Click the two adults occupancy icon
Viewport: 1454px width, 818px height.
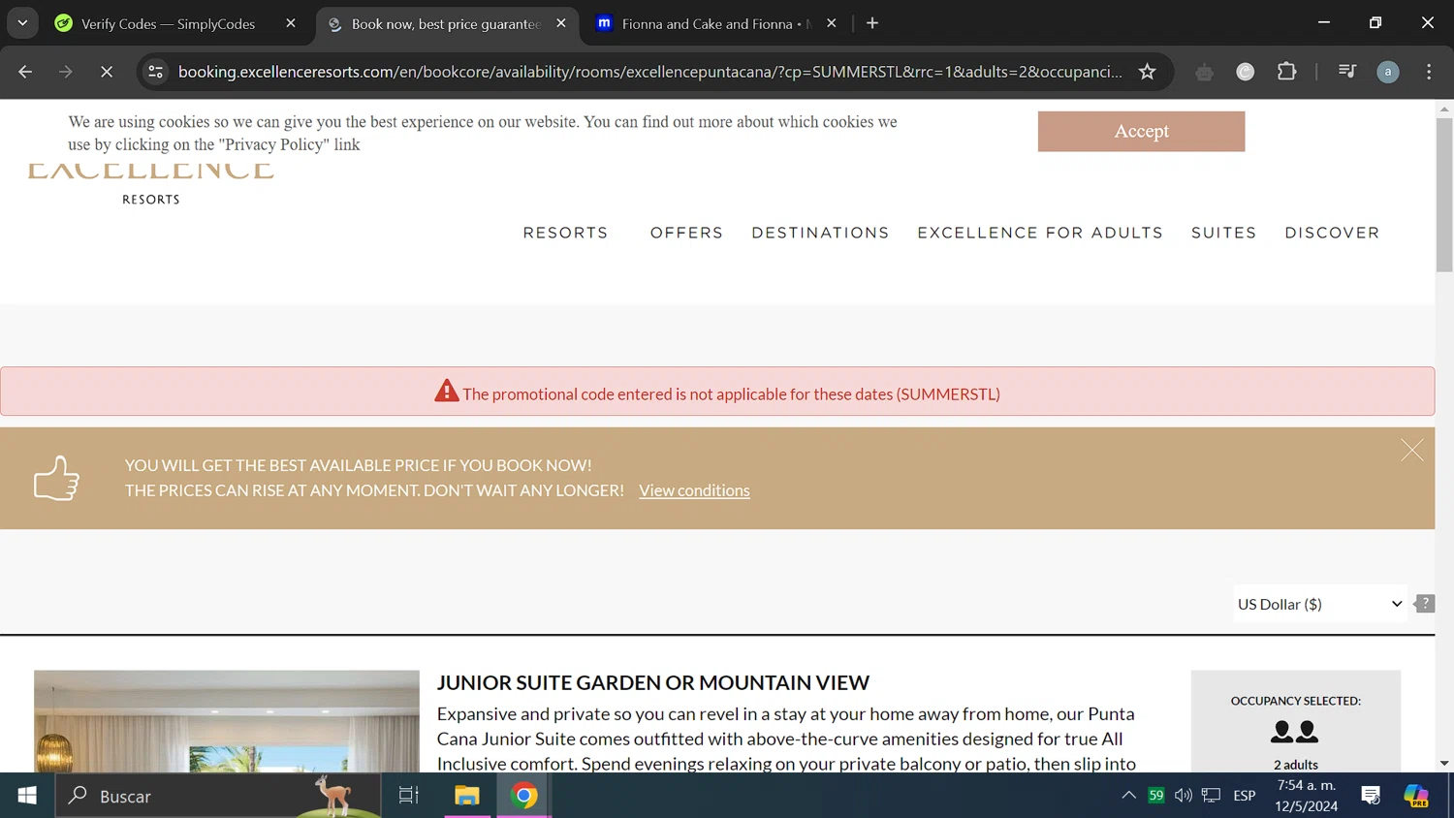1295,732
